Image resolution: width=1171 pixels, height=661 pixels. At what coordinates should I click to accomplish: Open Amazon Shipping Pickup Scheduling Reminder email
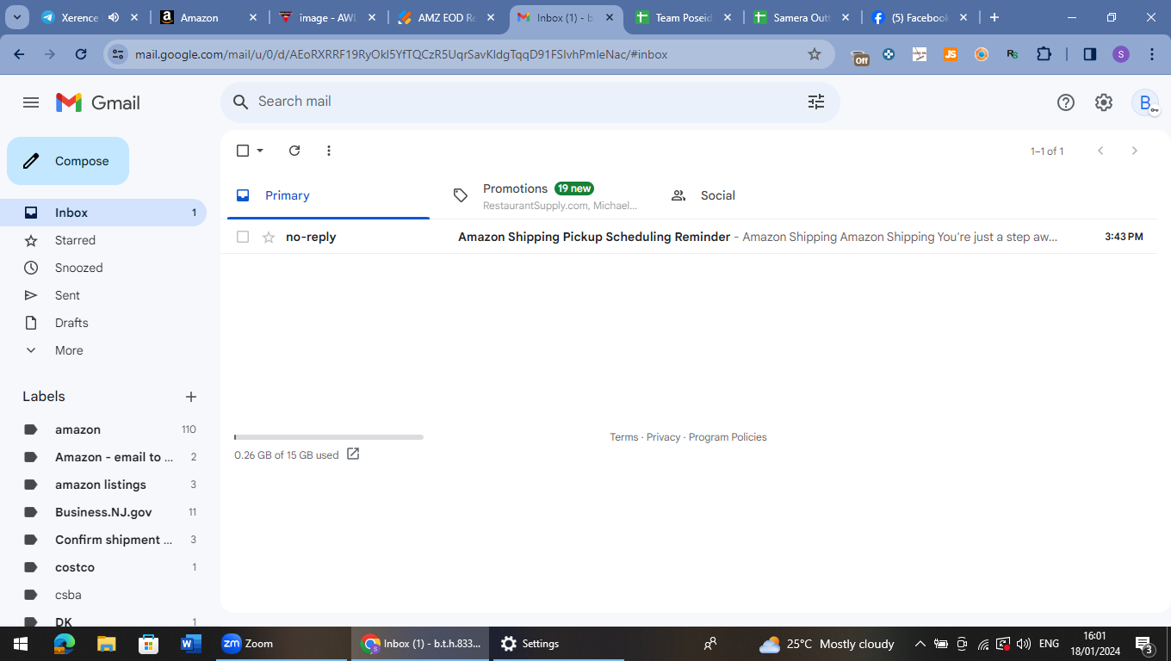point(689,237)
